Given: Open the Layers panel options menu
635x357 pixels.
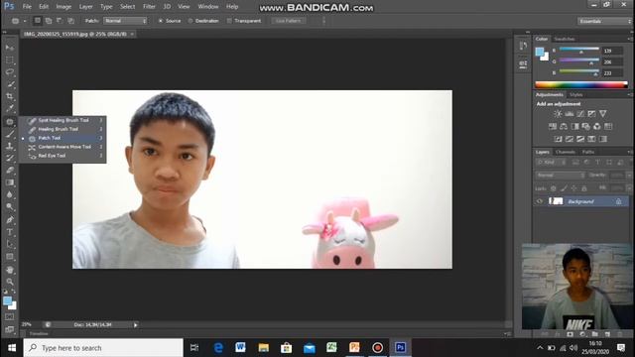Looking at the screenshot, I should point(629,152).
